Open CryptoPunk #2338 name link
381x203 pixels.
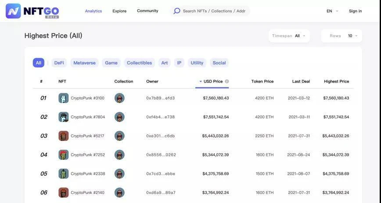pos(88,174)
